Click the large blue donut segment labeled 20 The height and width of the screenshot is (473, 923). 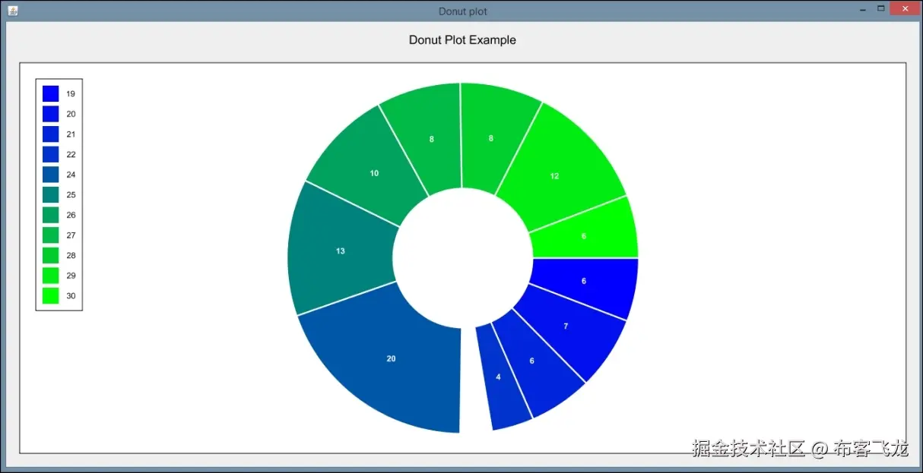[x=391, y=358]
